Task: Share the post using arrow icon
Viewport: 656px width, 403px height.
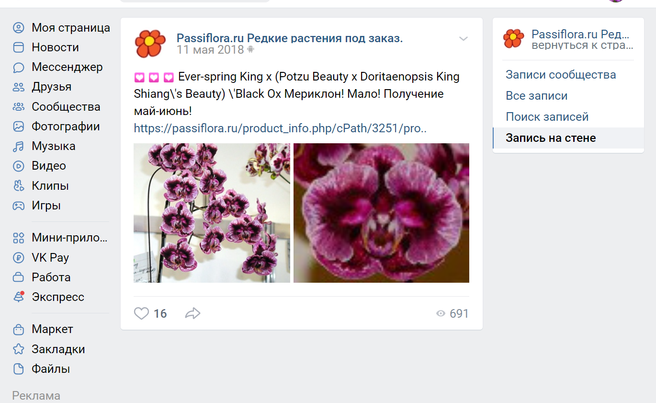Action: pos(192,313)
